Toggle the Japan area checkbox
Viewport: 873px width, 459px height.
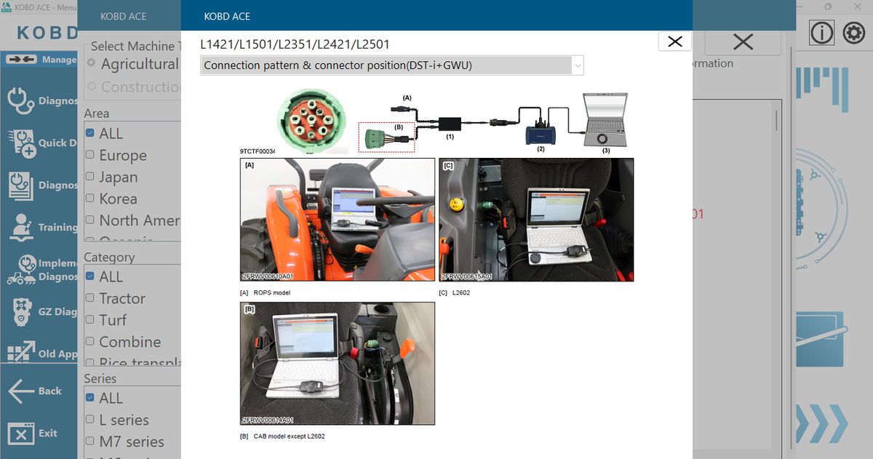tap(90, 177)
